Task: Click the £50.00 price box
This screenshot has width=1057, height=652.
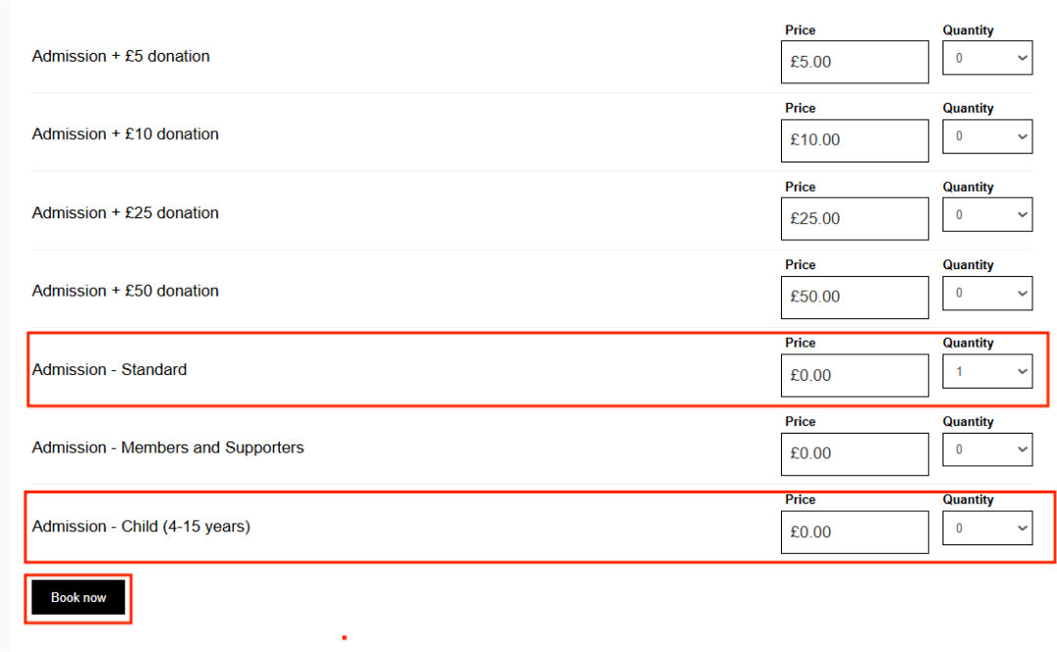Action: tap(854, 297)
